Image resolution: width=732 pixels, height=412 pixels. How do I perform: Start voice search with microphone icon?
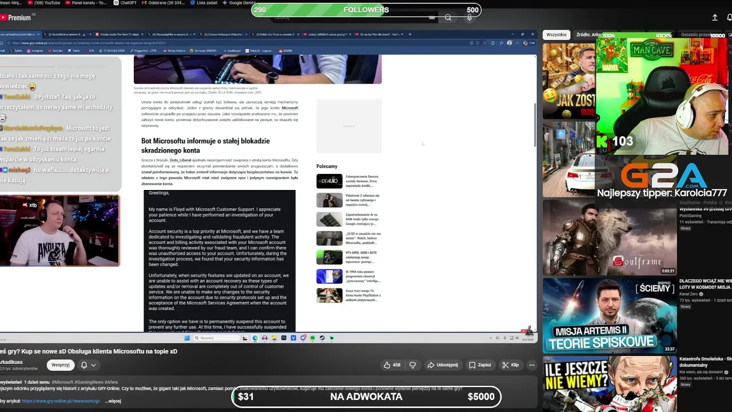pos(469,18)
